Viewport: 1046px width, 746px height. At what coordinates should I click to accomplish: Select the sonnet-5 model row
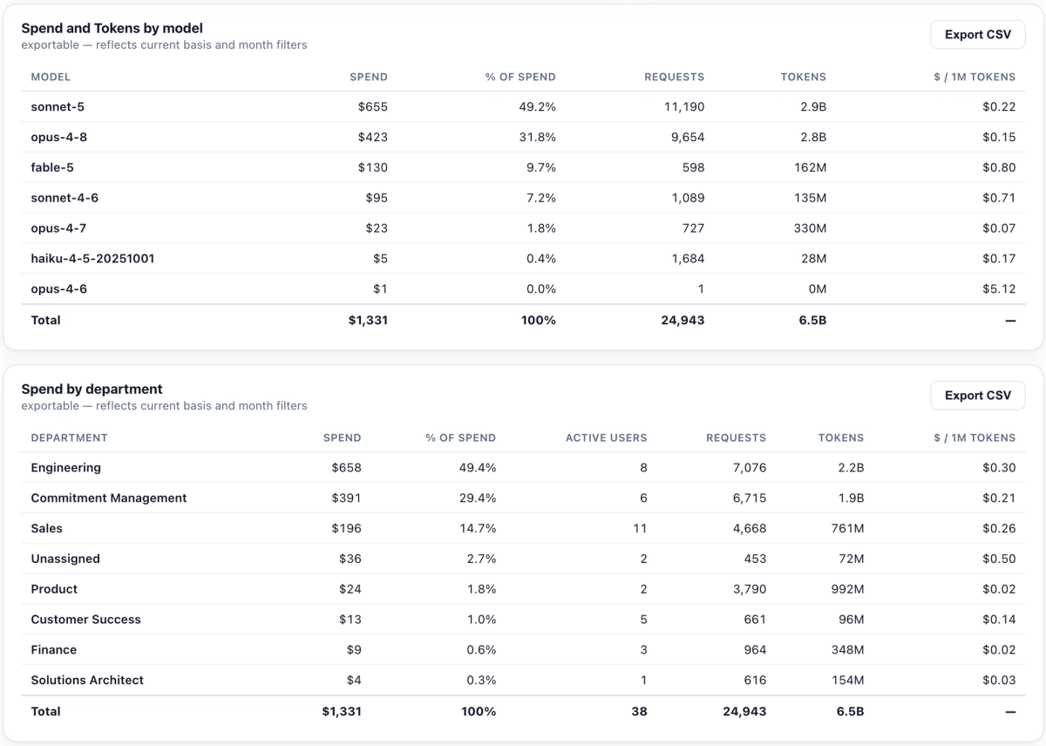[x=523, y=107]
